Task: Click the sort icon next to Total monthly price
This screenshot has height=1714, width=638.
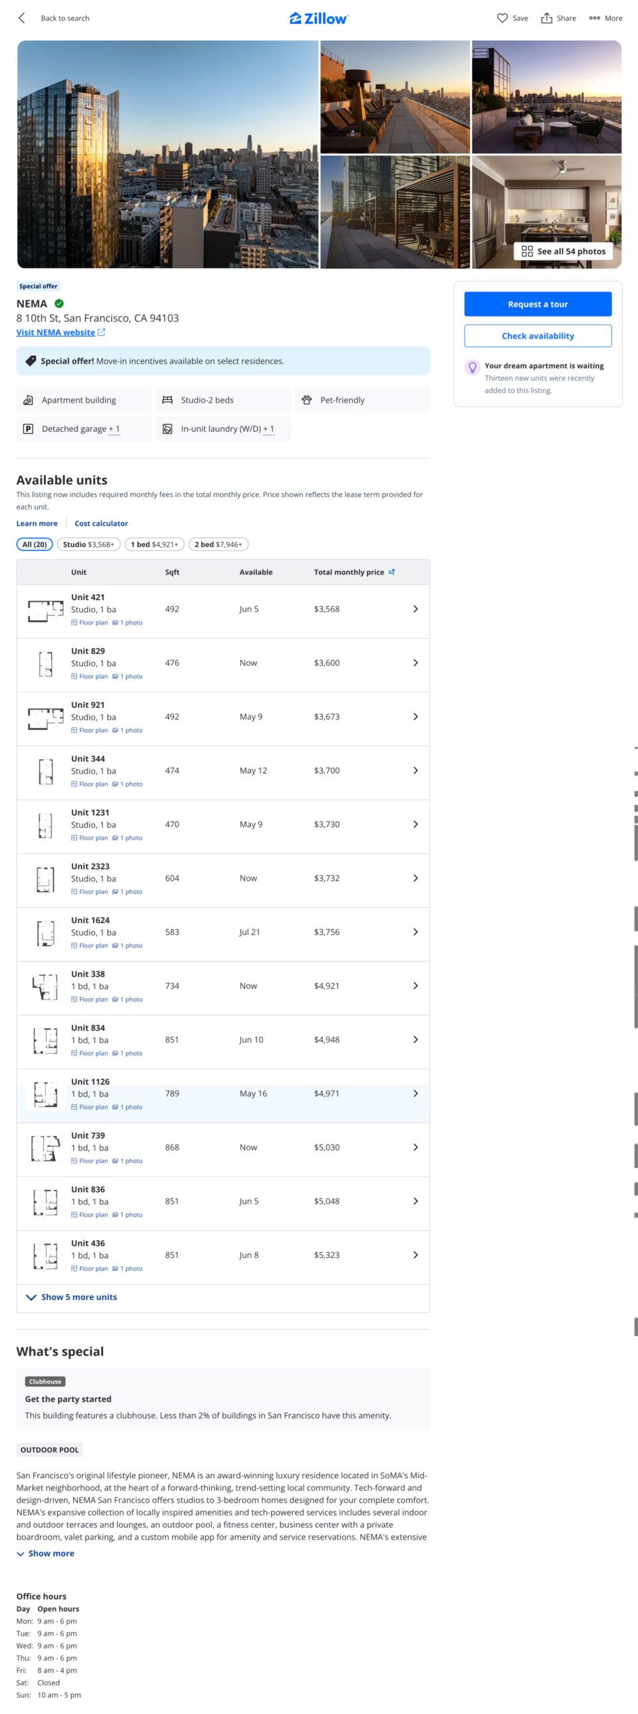Action: [x=392, y=572]
